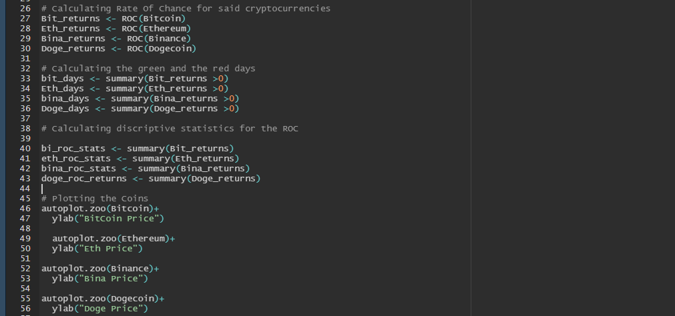Viewport: 675px width, 316px height.
Task: Click line number 36 in the gutter
Action: click(x=25, y=109)
